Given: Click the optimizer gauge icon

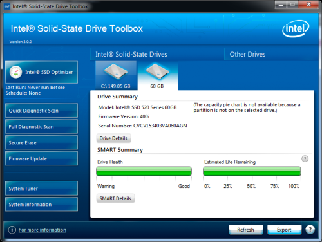Looking at the screenshot, I should (x=15, y=72).
